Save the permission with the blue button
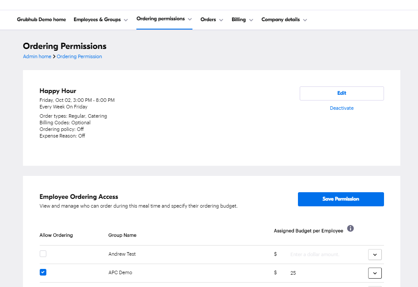Viewport: 418px width, 287px height. (x=341, y=199)
